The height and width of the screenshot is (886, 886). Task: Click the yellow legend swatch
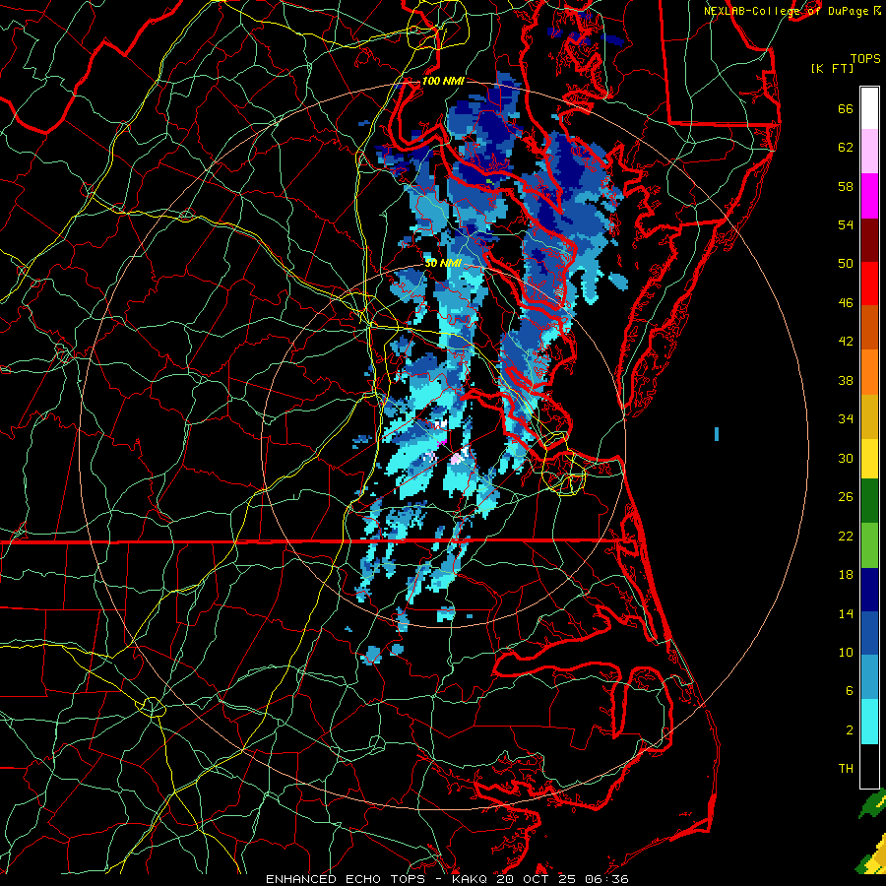869,458
